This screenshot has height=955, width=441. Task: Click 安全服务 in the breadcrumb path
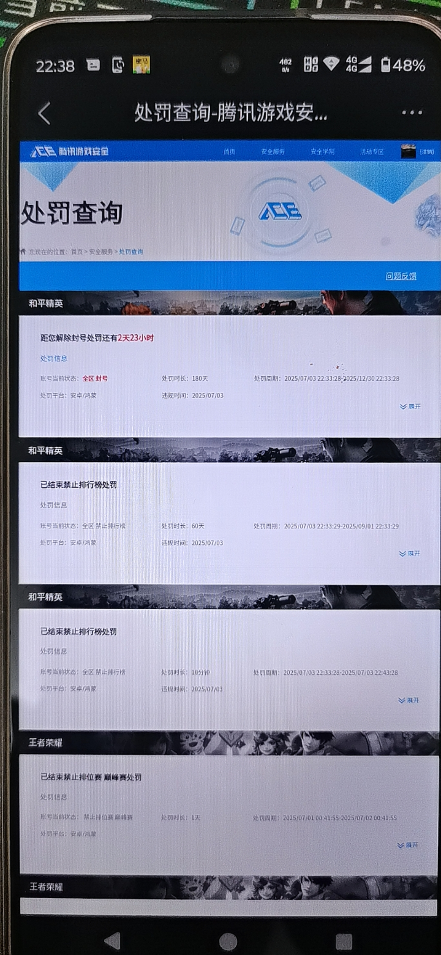[x=101, y=252]
